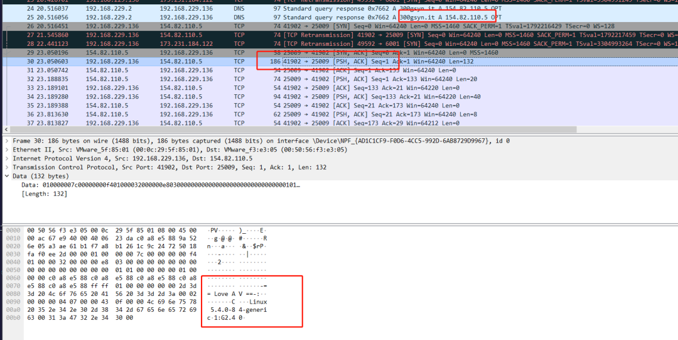Select the '[Length: 132]' field line
The height and width of the screenshot is (340, 678).
click(44, 194)
